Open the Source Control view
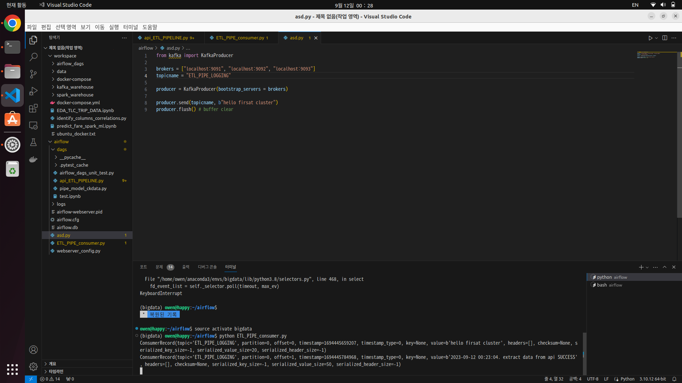The height and width of the screenshot is (383, 682). click(33, 74)
